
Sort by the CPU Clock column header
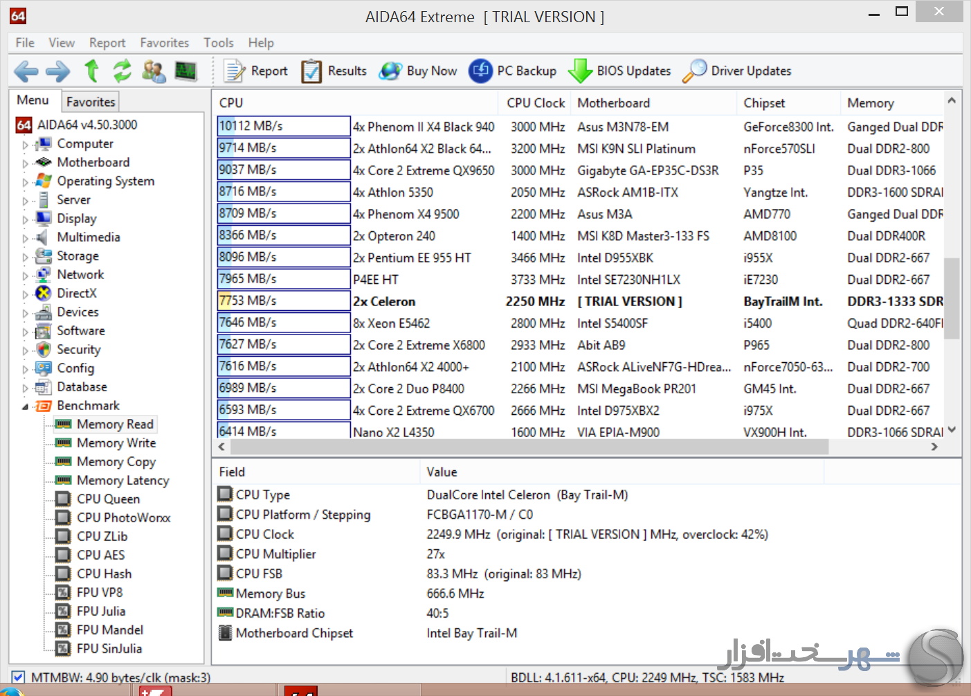pyautogui.click(x=534, y=103)
